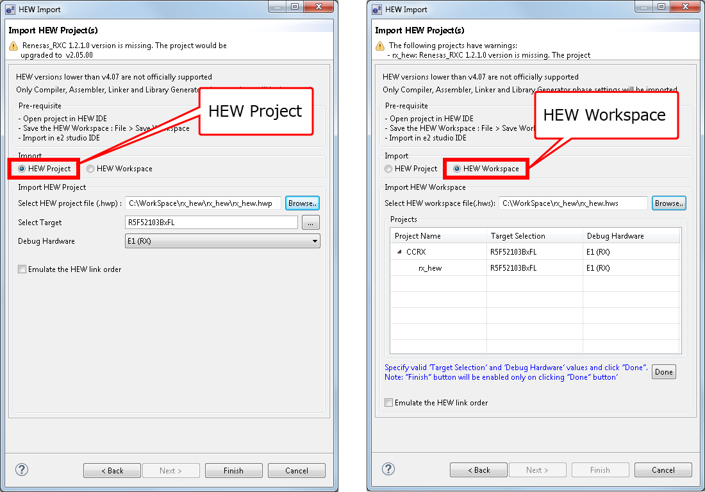Viewport: 705px width, 492px height.
Task: Click the HEW workspace file path field
Action: click(x=572, y=203)
